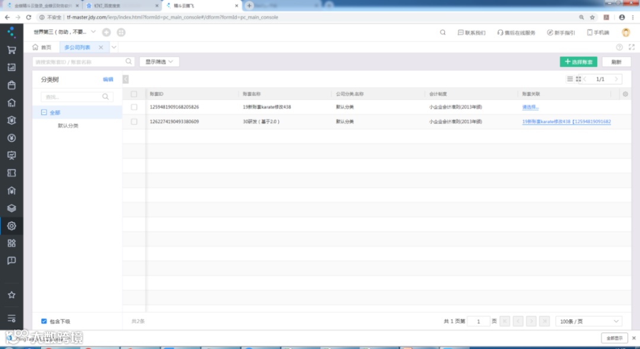Open the app grid sidebar icon
The height and width of the screenshot is (349, 640).
tap(11, 243)
